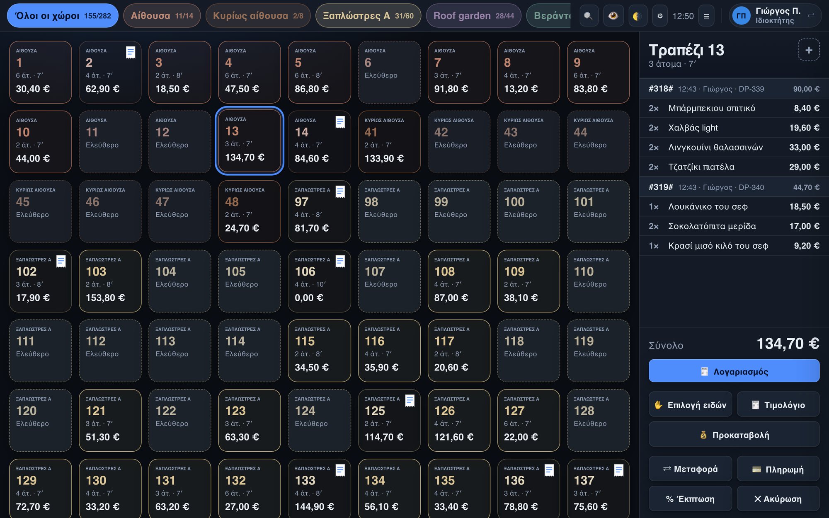The image size is (829, 518).
Task: Select free table 6 card
Action: point(389,72)
